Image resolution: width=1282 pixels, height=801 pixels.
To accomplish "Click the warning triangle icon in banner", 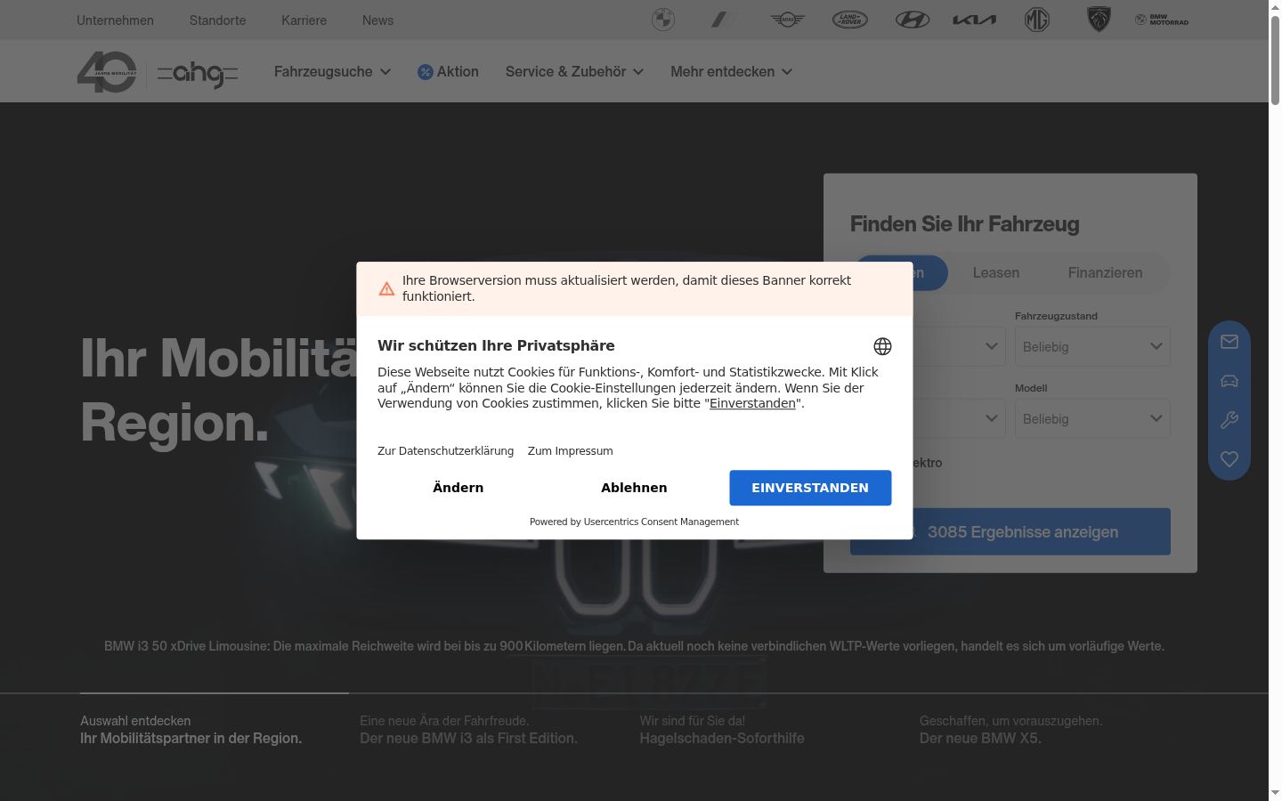I will tap(386, 288).
